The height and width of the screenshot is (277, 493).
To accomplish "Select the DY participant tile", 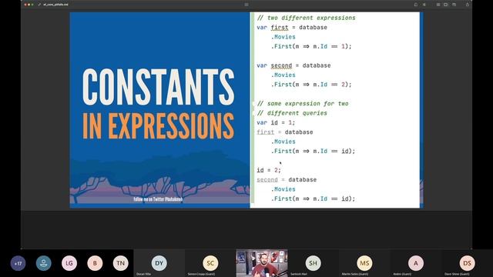I will [x=159, y=263].
